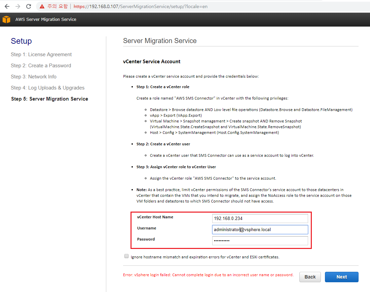Select Step 5: Server Migration Service
Image resolution: width=370 pixels, height=292 pixels.
(49, 99)
